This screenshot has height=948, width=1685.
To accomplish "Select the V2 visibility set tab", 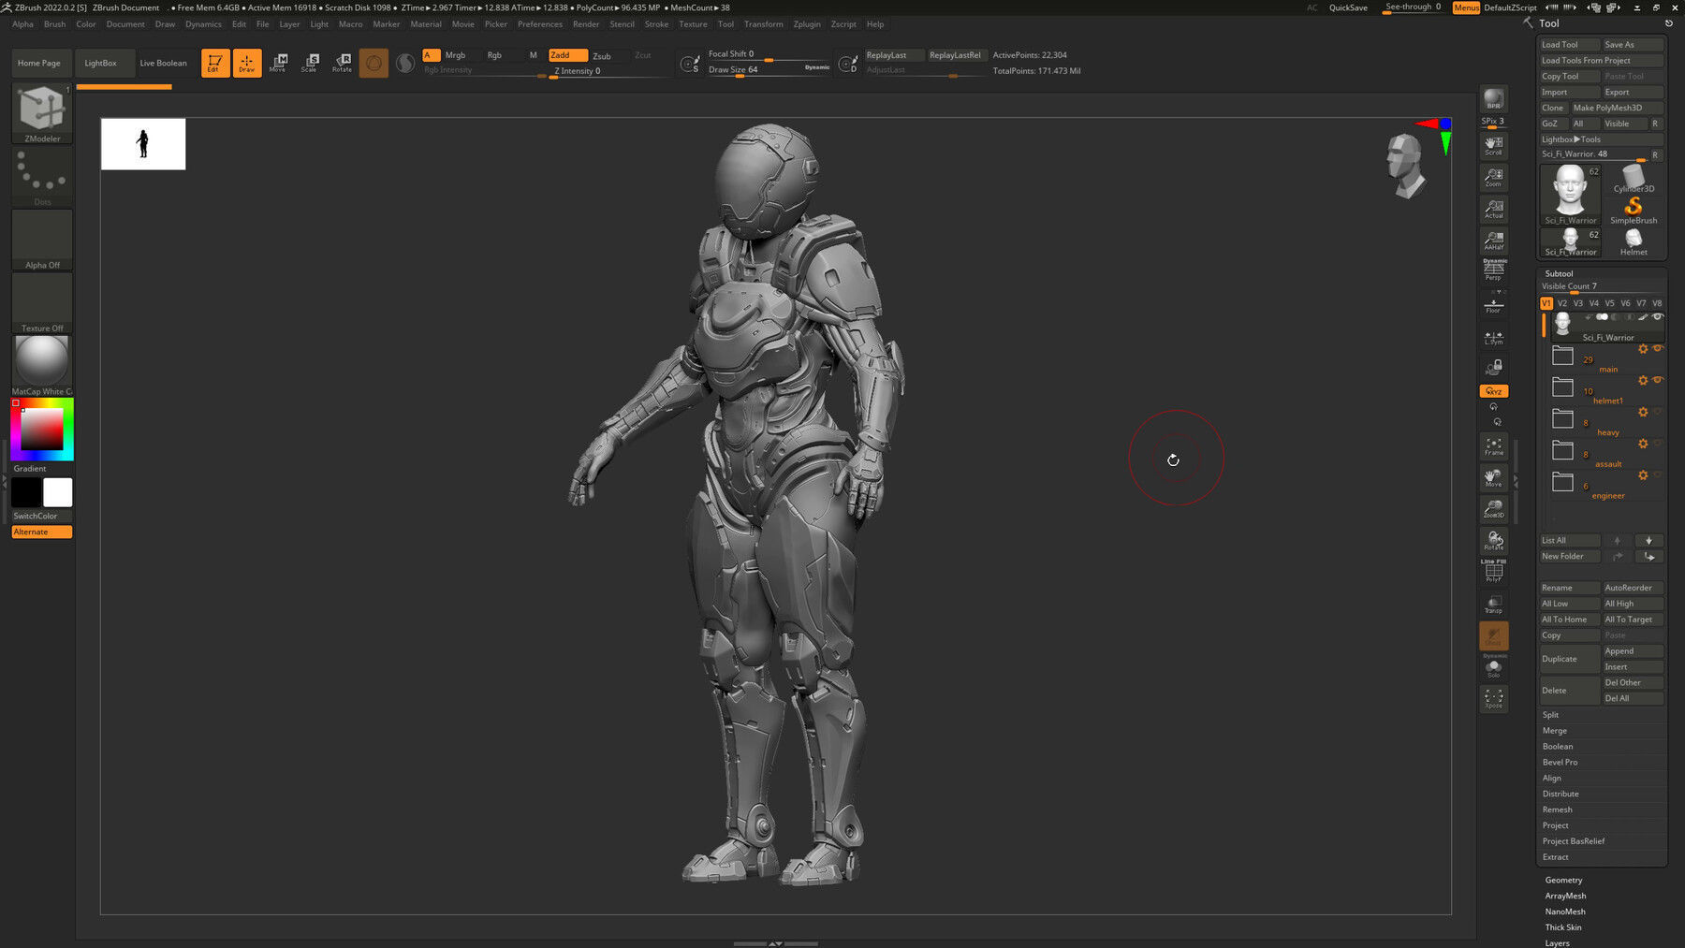I will 1562,303.
